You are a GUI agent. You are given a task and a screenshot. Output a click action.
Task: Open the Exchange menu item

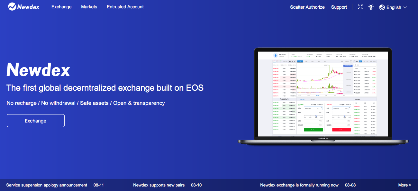(x=61, y=7)
